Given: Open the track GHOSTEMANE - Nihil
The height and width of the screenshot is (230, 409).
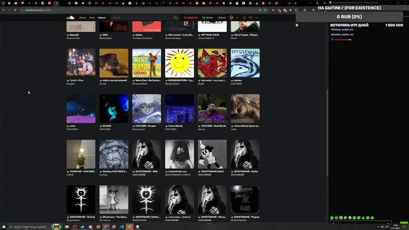Looking at the screenshot, I should [x=146, y=172].
